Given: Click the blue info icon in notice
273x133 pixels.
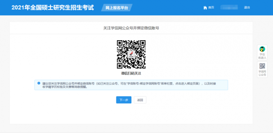Looking at the screenshot, I should pos(39,83).
